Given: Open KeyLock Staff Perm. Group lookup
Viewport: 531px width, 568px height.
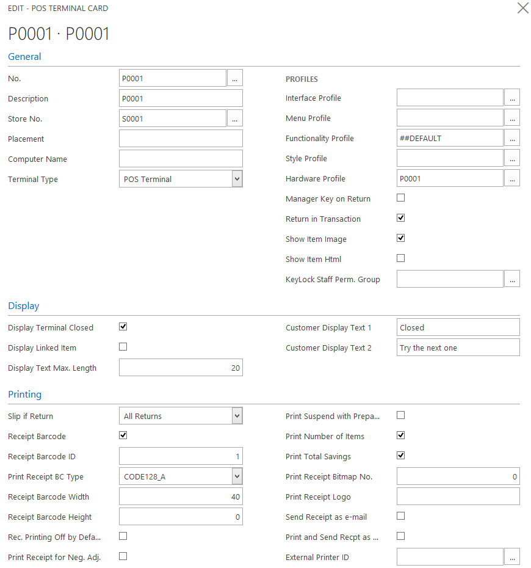Looking at the screenshot, I should 512,279.
